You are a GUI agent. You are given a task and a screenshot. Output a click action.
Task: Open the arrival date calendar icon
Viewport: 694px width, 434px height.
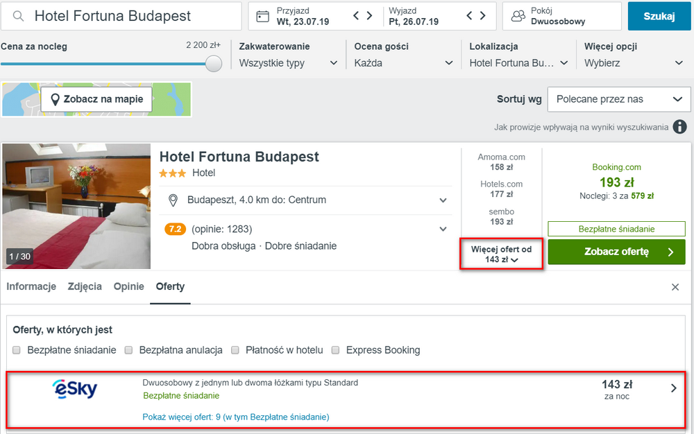(x=262, y=17)
